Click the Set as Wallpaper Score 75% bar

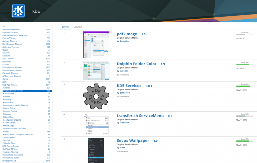[245, 141]
